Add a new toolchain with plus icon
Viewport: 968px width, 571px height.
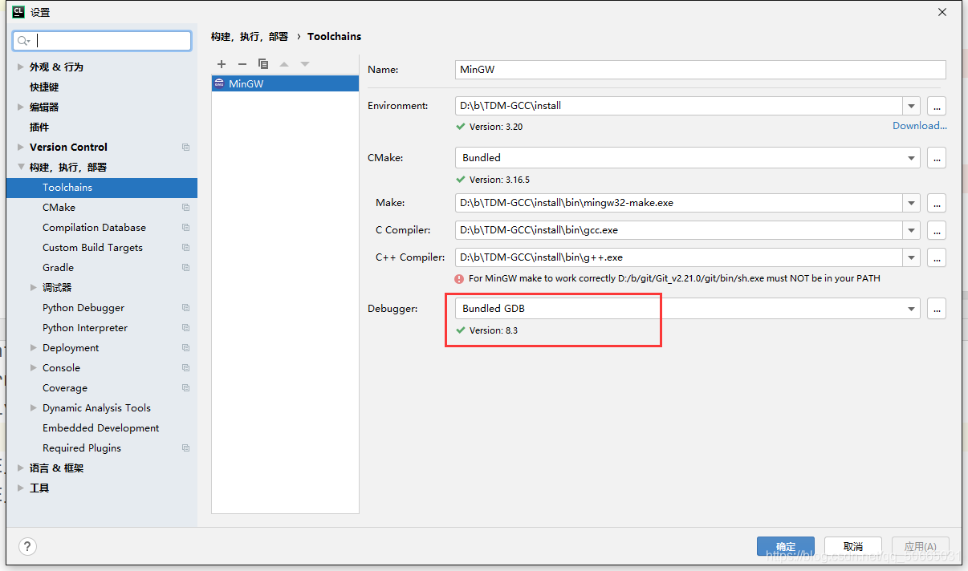(222, 64)
